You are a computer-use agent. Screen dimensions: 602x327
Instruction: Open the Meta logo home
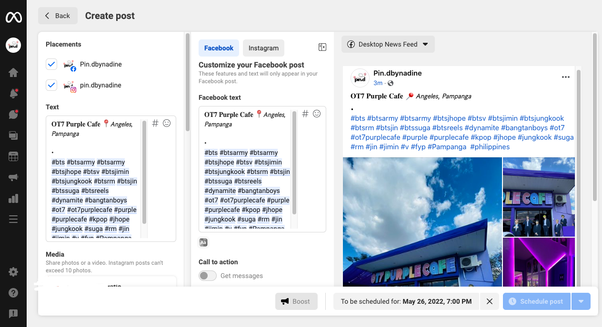point(13,18)
